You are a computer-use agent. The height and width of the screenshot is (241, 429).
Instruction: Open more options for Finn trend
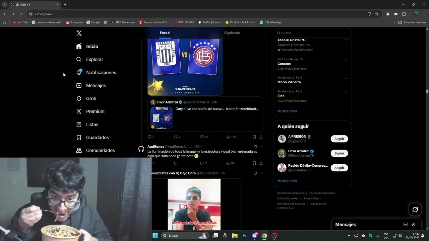pyautogui.click(x=346, y=92)
